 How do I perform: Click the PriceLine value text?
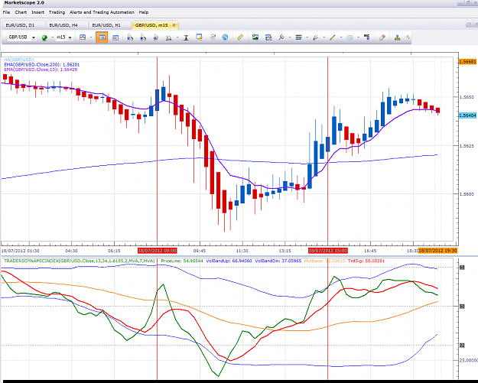click(182, 261)
